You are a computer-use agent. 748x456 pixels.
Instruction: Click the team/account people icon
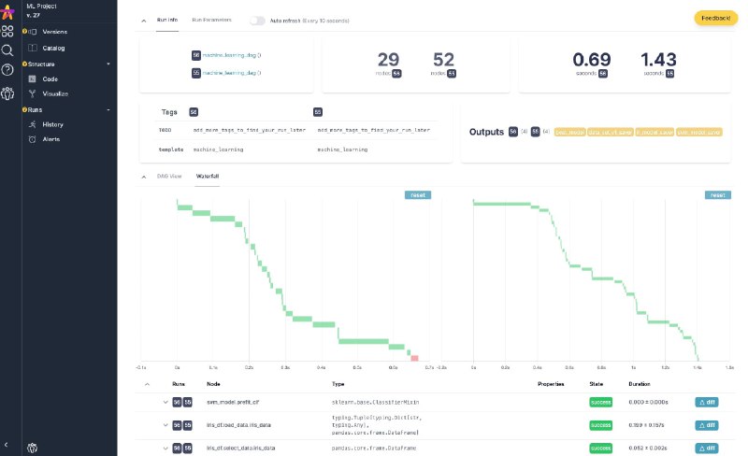click(7, 93)
